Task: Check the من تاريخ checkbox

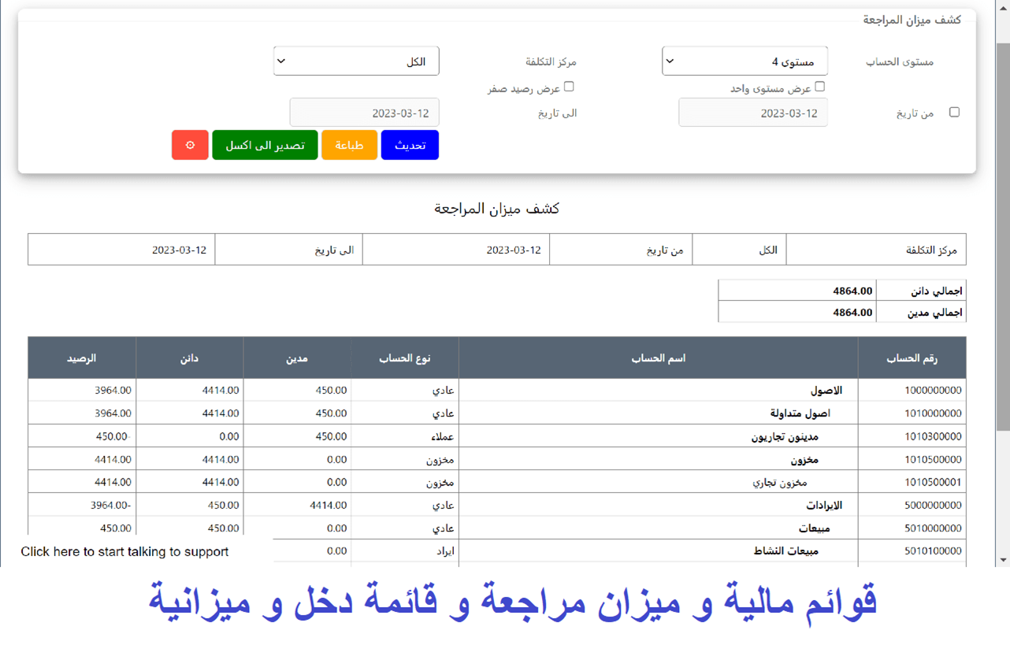Action: (x=954, y=113)
